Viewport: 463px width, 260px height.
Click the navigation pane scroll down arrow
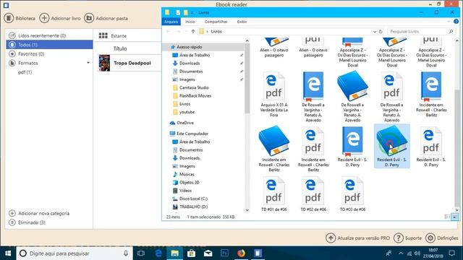(x=247, y=210)
